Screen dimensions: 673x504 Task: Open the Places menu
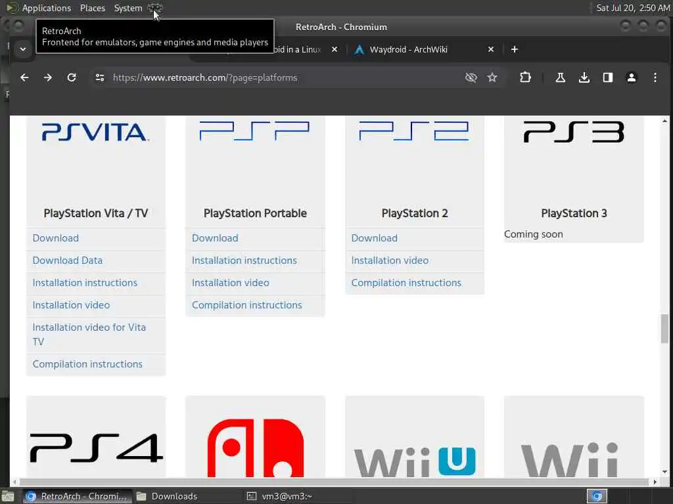pyautogui.click(x=92, y=8)
